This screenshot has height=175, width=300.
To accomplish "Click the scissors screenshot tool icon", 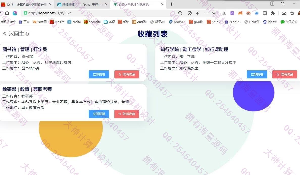I will pyautogui.click(x=224, y=13).
